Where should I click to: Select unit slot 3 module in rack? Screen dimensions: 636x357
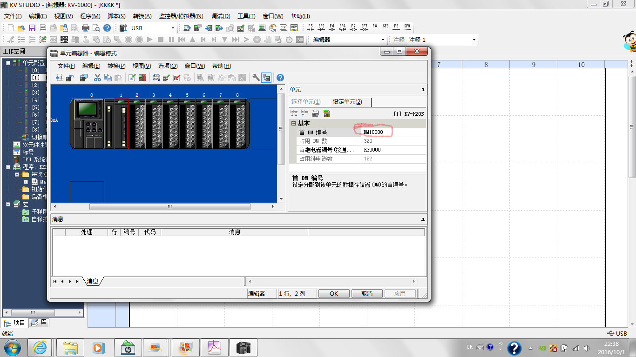(154, 124)
